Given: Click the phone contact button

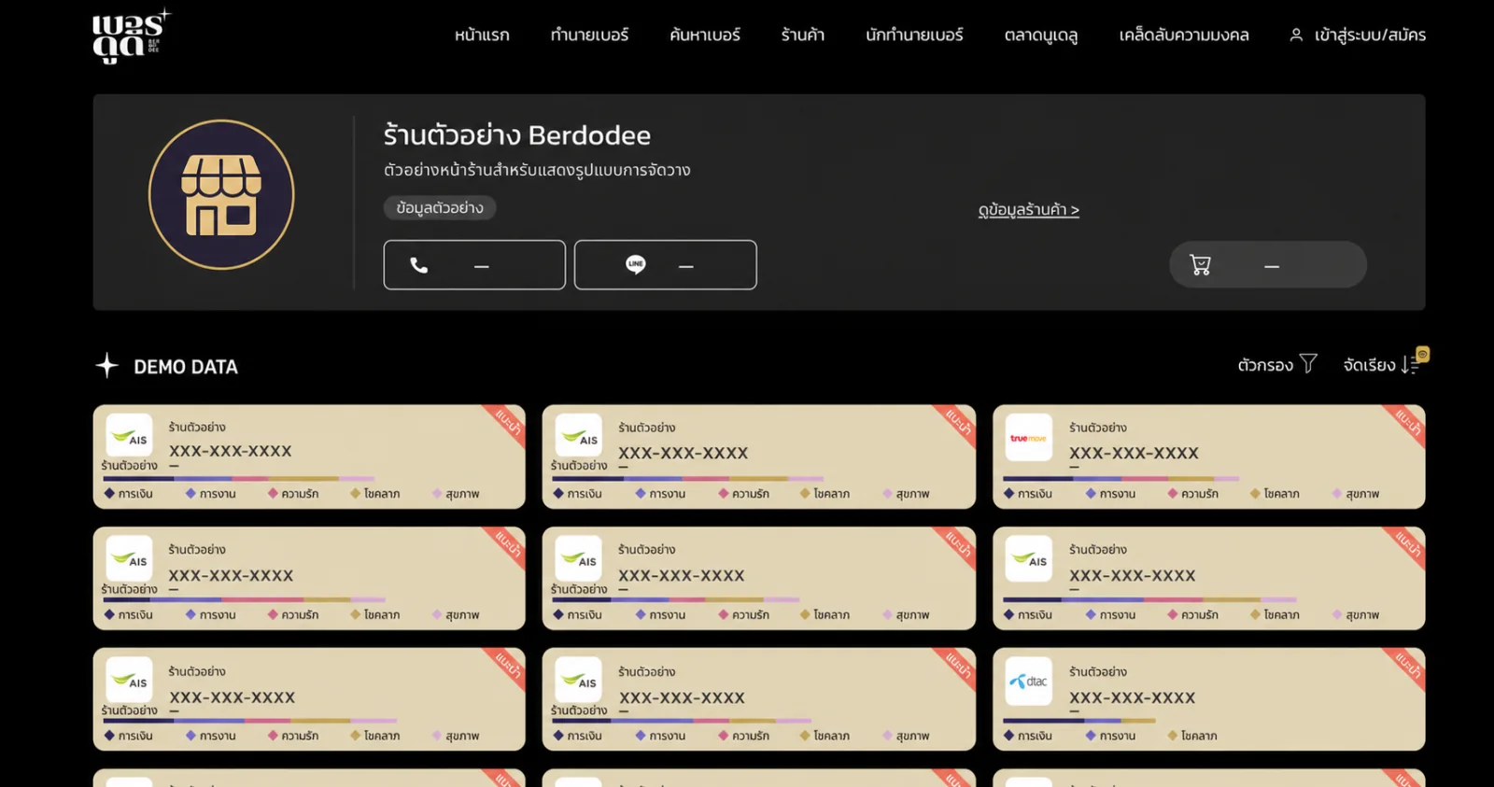Looking at the screenshot, I should coord(474,265).
